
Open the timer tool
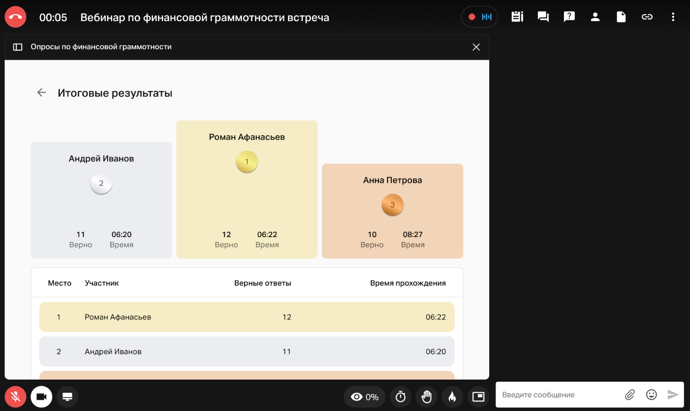401,397
